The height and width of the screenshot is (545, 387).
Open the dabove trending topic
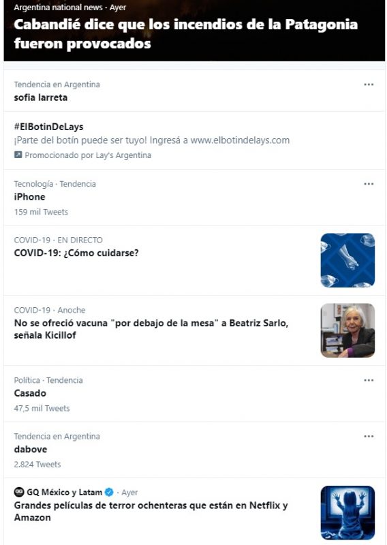click(x=30, y=449)
